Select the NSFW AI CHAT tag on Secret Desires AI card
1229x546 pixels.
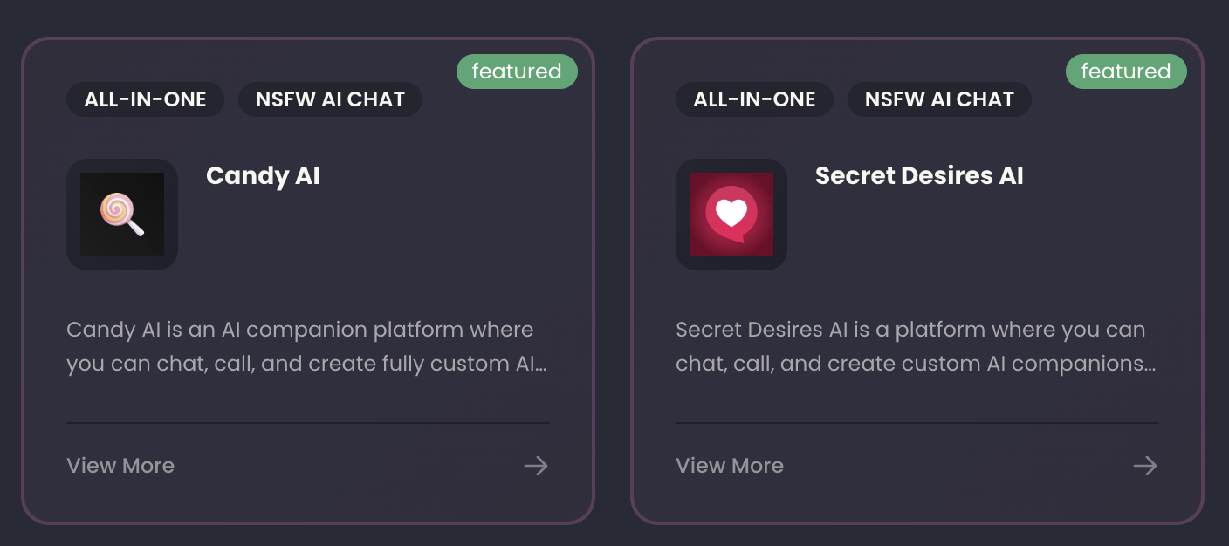[x=939, y=99]
